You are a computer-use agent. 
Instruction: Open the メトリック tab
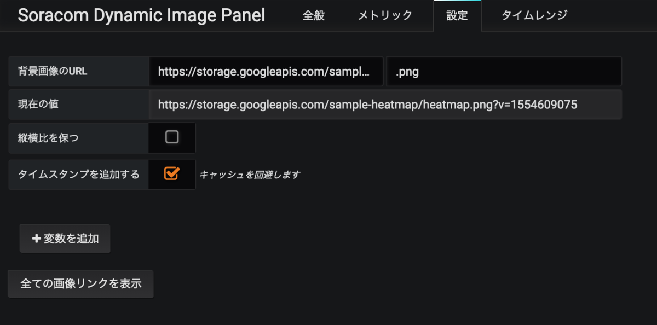coord(385,15)
